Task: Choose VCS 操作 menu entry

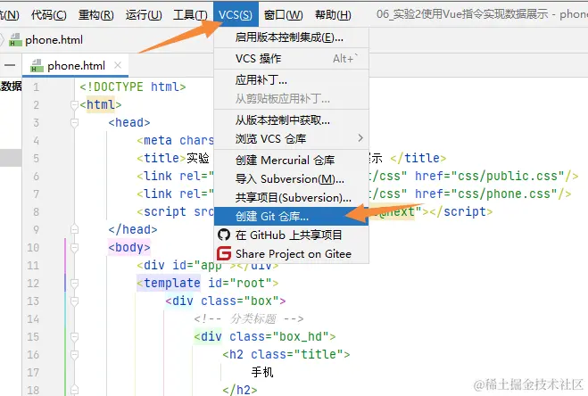Action: point(292,59)
